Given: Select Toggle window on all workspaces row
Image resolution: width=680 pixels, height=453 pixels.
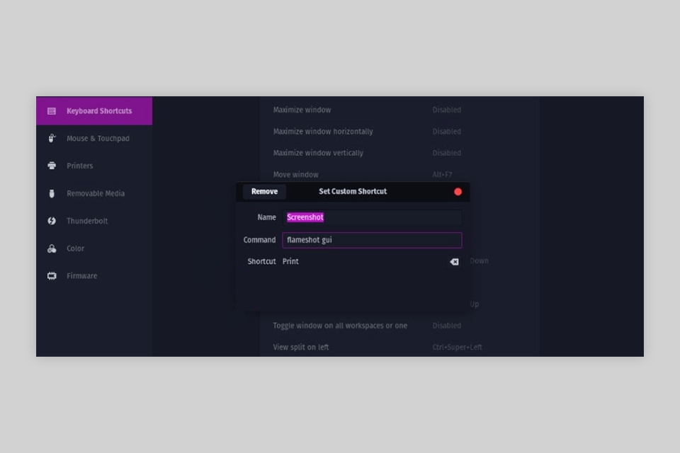Looking at the screenshot, I should point(399,326).
